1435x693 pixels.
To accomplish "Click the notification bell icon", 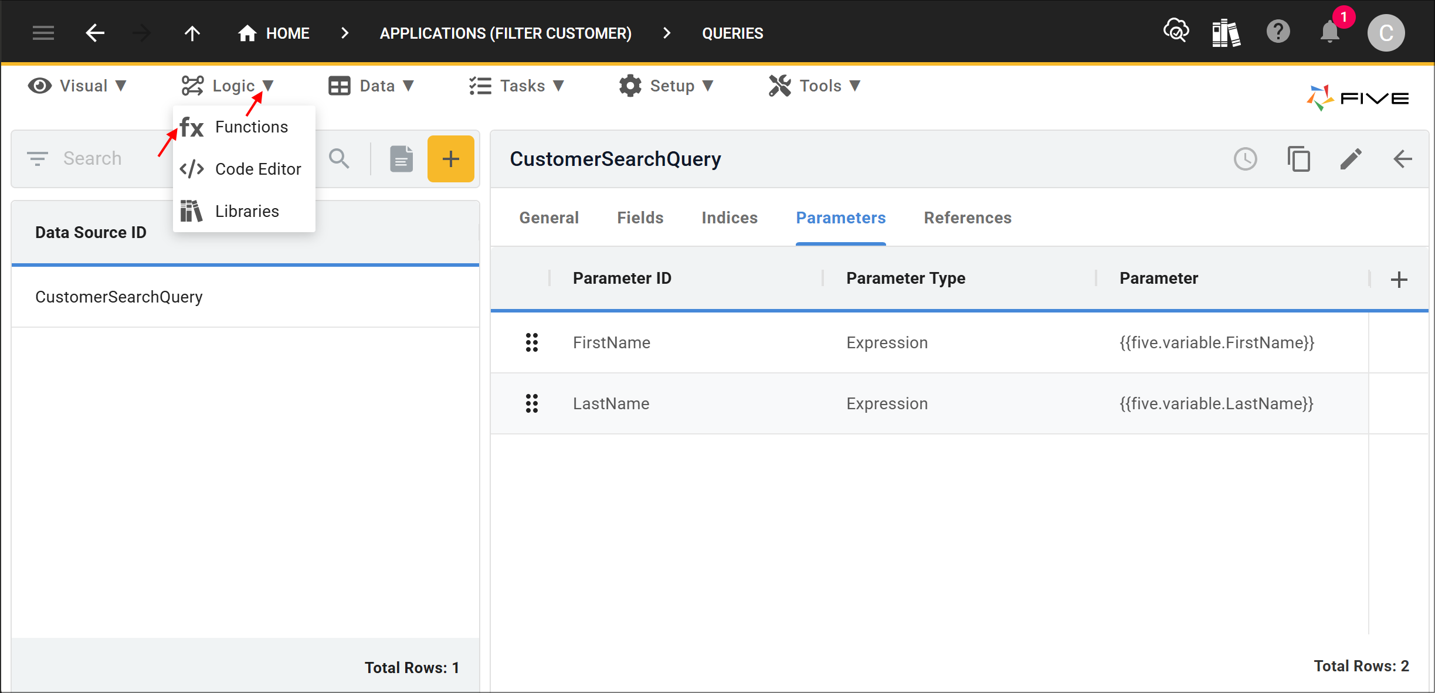I will click(1329, 32).
